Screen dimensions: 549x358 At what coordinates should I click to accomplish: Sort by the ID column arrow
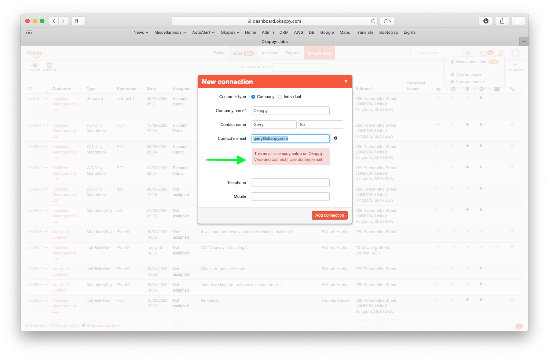(48, 91)
